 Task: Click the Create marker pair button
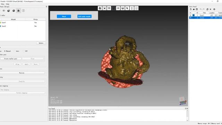click(11, 59)
